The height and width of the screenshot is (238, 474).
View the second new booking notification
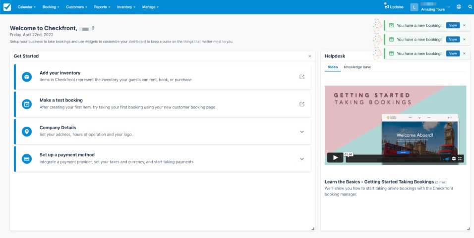pos(453,40)
